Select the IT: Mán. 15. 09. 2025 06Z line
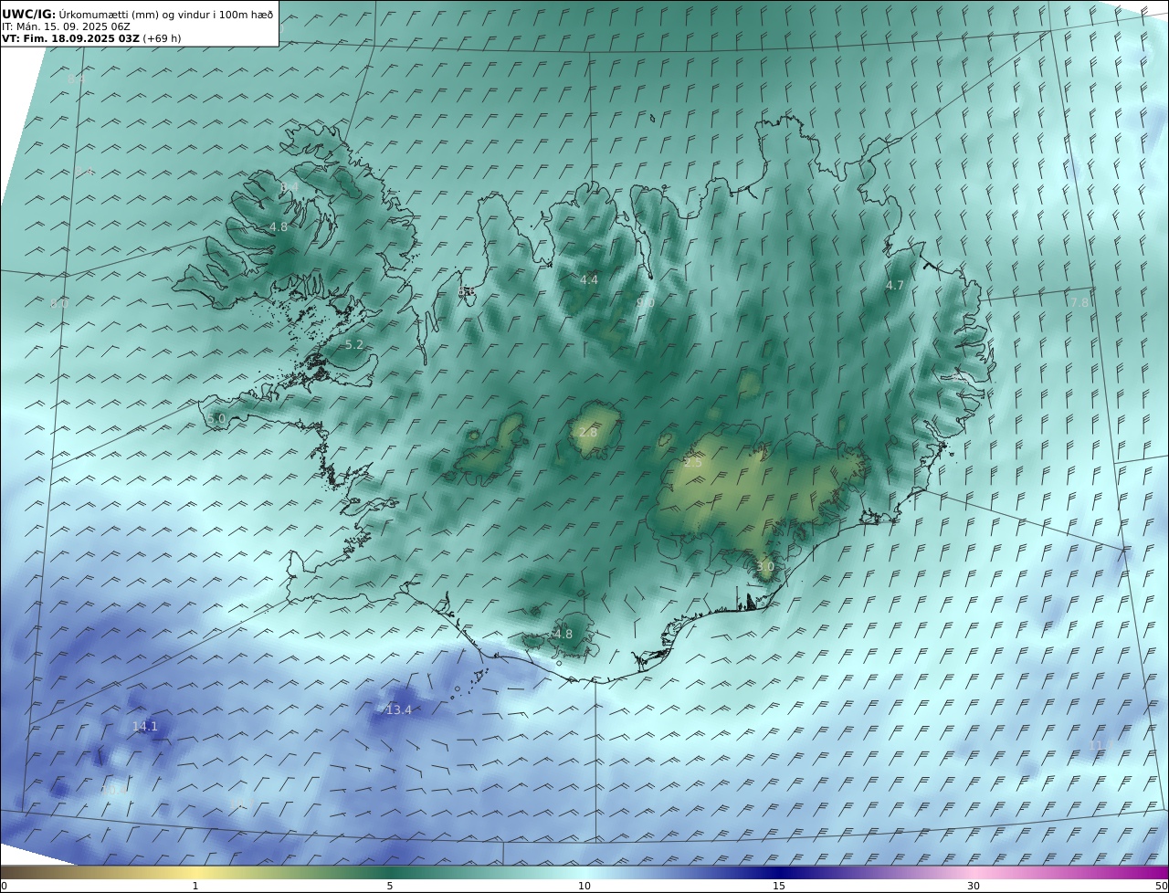The width and height of the screenshot is (1169, 893). [x=66, y=26]
